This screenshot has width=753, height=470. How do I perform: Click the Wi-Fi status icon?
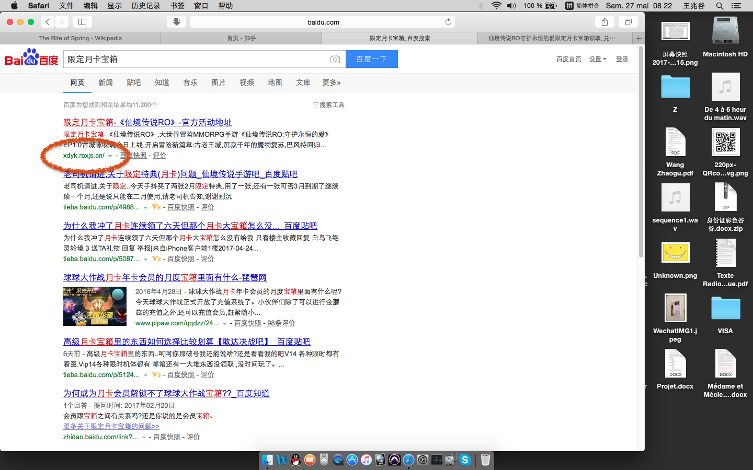pyautogui.click(x=496, y=6)
